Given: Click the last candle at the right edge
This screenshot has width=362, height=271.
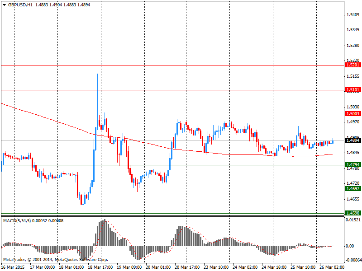Looking at the screenshot, I should (333, 141).
